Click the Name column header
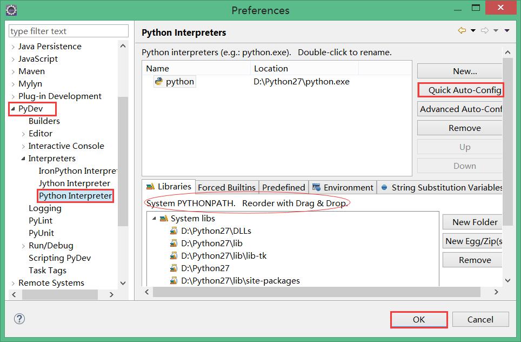 coord(196,69)
